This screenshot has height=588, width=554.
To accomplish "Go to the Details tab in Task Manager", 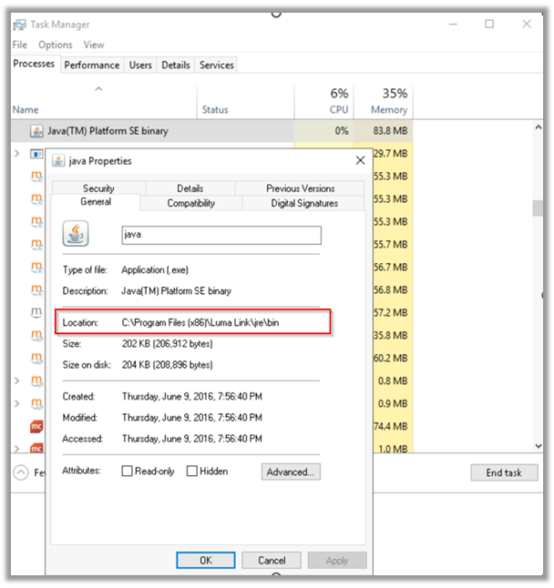I will [176, 66].
